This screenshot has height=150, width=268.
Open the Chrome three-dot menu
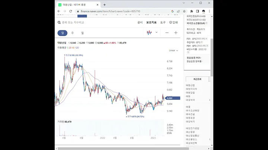(x=209, y=11)
